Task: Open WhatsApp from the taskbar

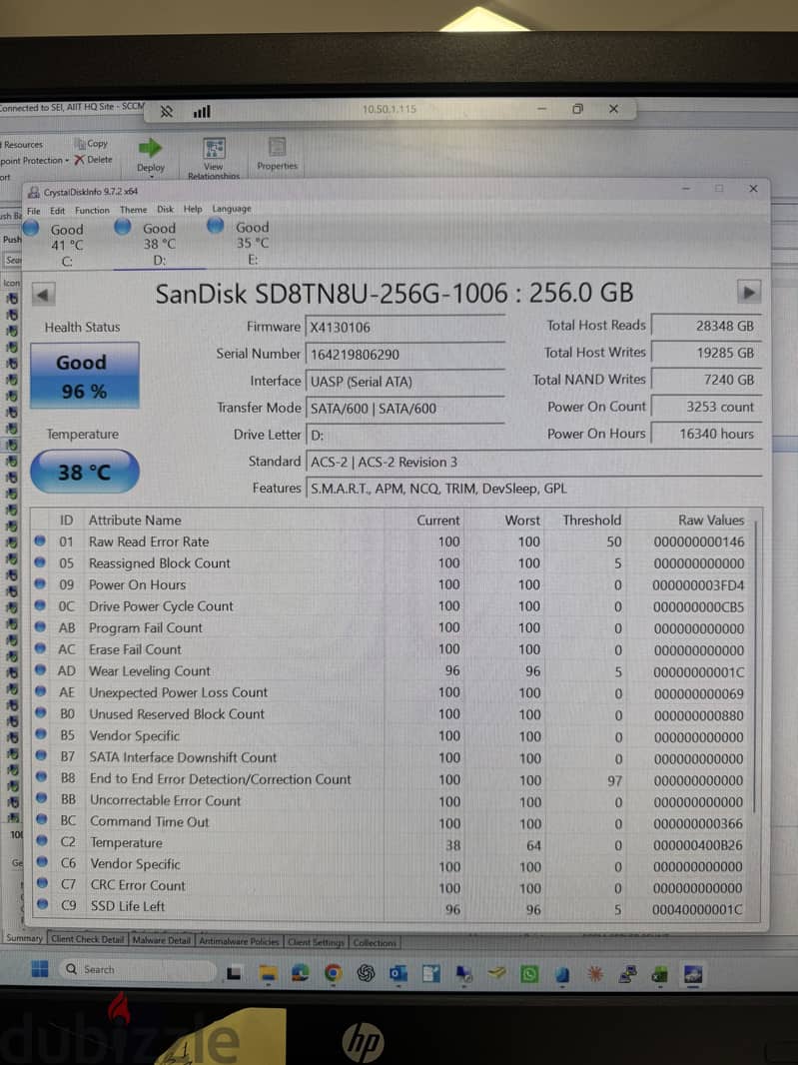Action: (529, 975)
